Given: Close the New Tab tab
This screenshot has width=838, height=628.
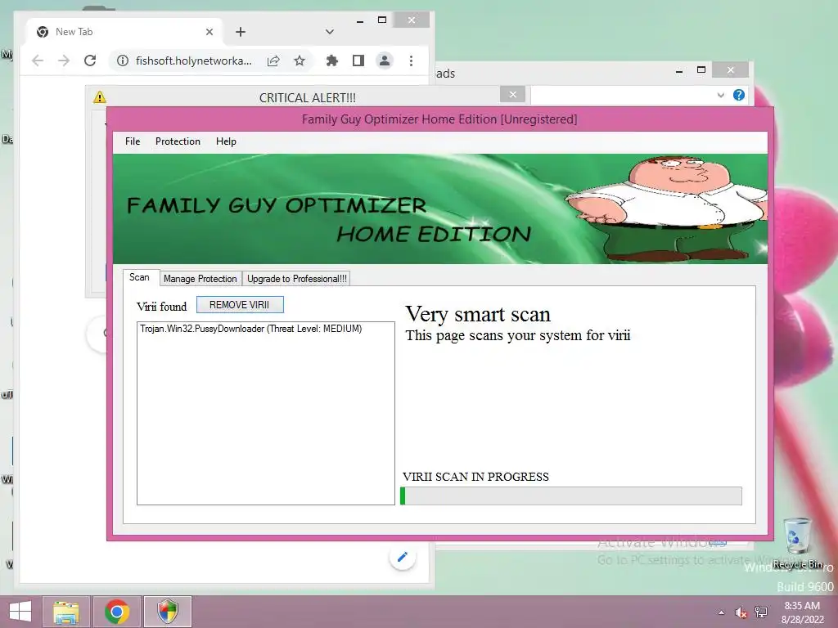Looking at the screenshot, I should pos(209,32).
